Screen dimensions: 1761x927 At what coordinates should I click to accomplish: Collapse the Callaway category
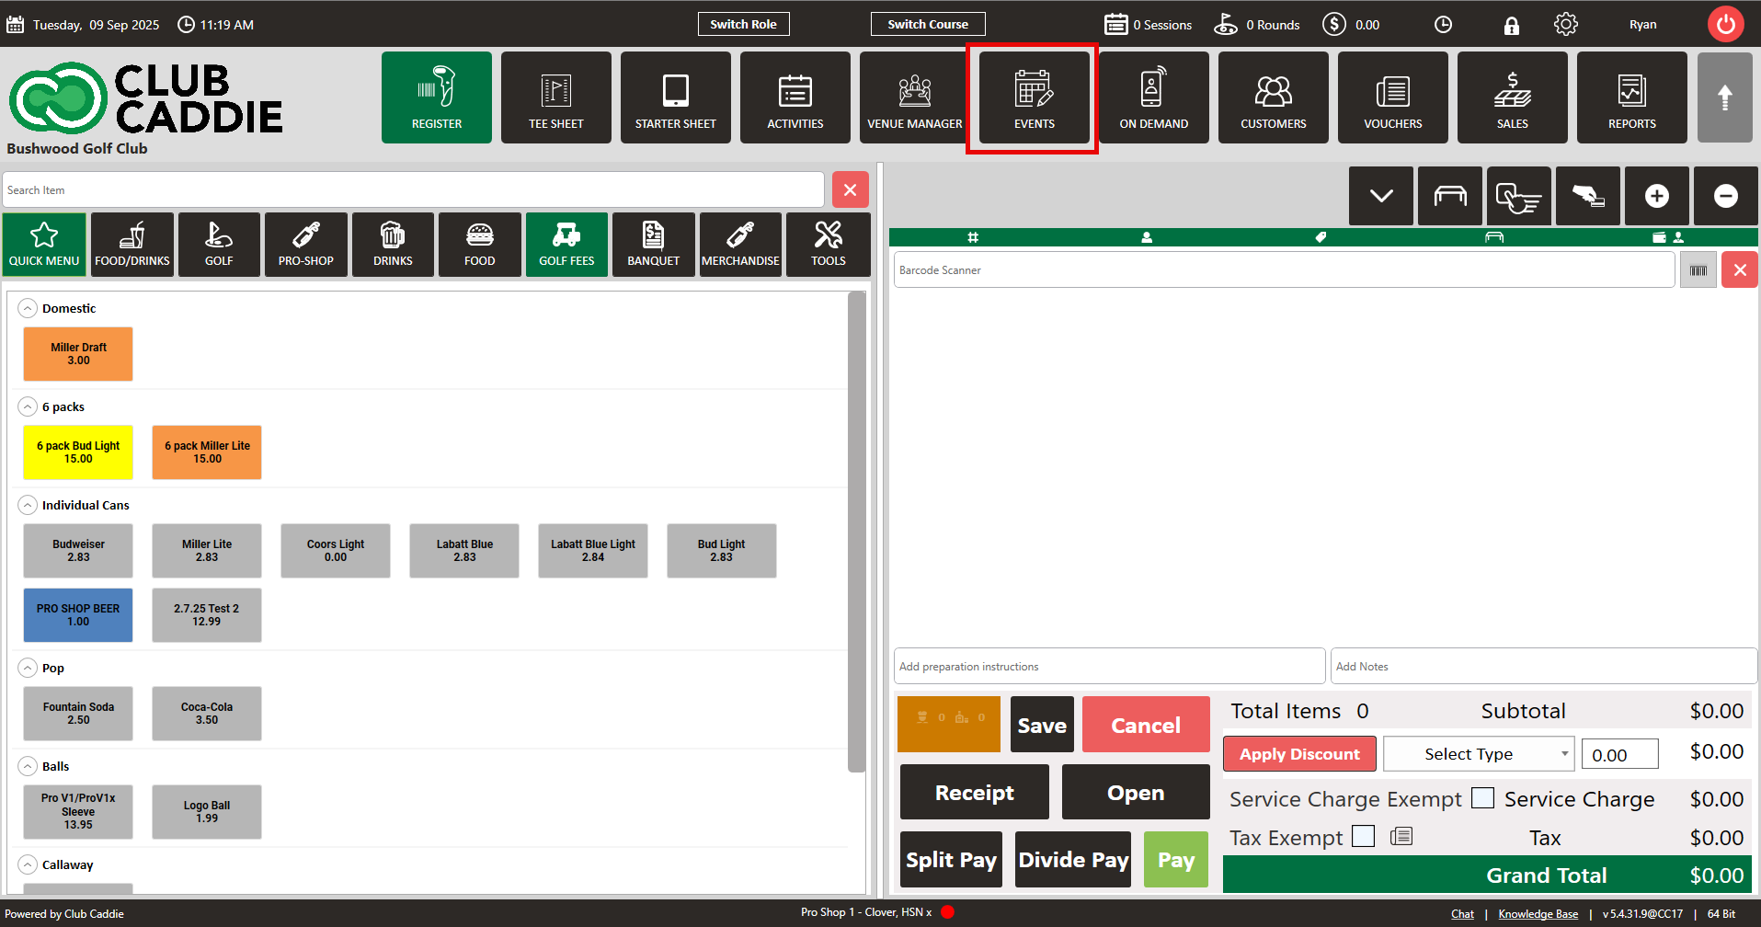click(x=29, y=864)
